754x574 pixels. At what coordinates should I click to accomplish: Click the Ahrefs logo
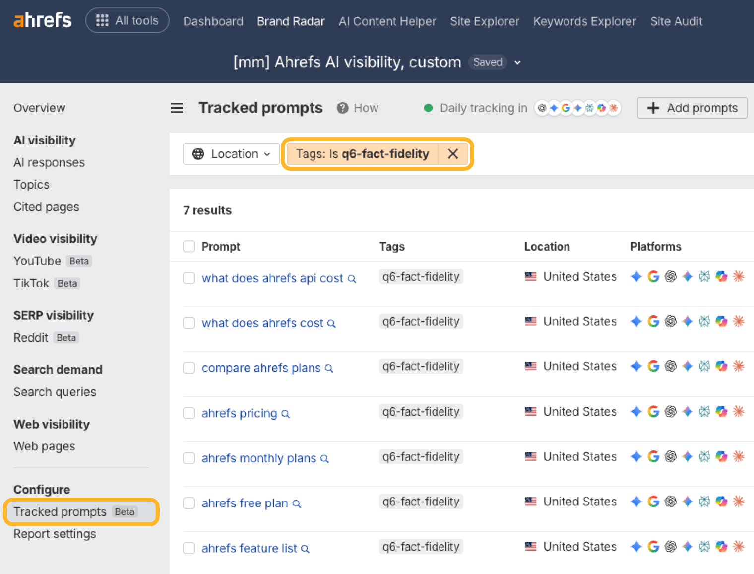43,20
